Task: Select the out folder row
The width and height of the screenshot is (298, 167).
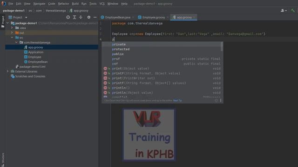Action: pyautogui.click(x=52, y=32)
